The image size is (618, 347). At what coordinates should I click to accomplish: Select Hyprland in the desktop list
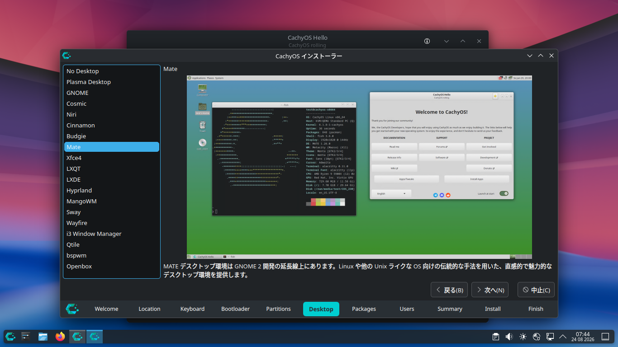112,190
